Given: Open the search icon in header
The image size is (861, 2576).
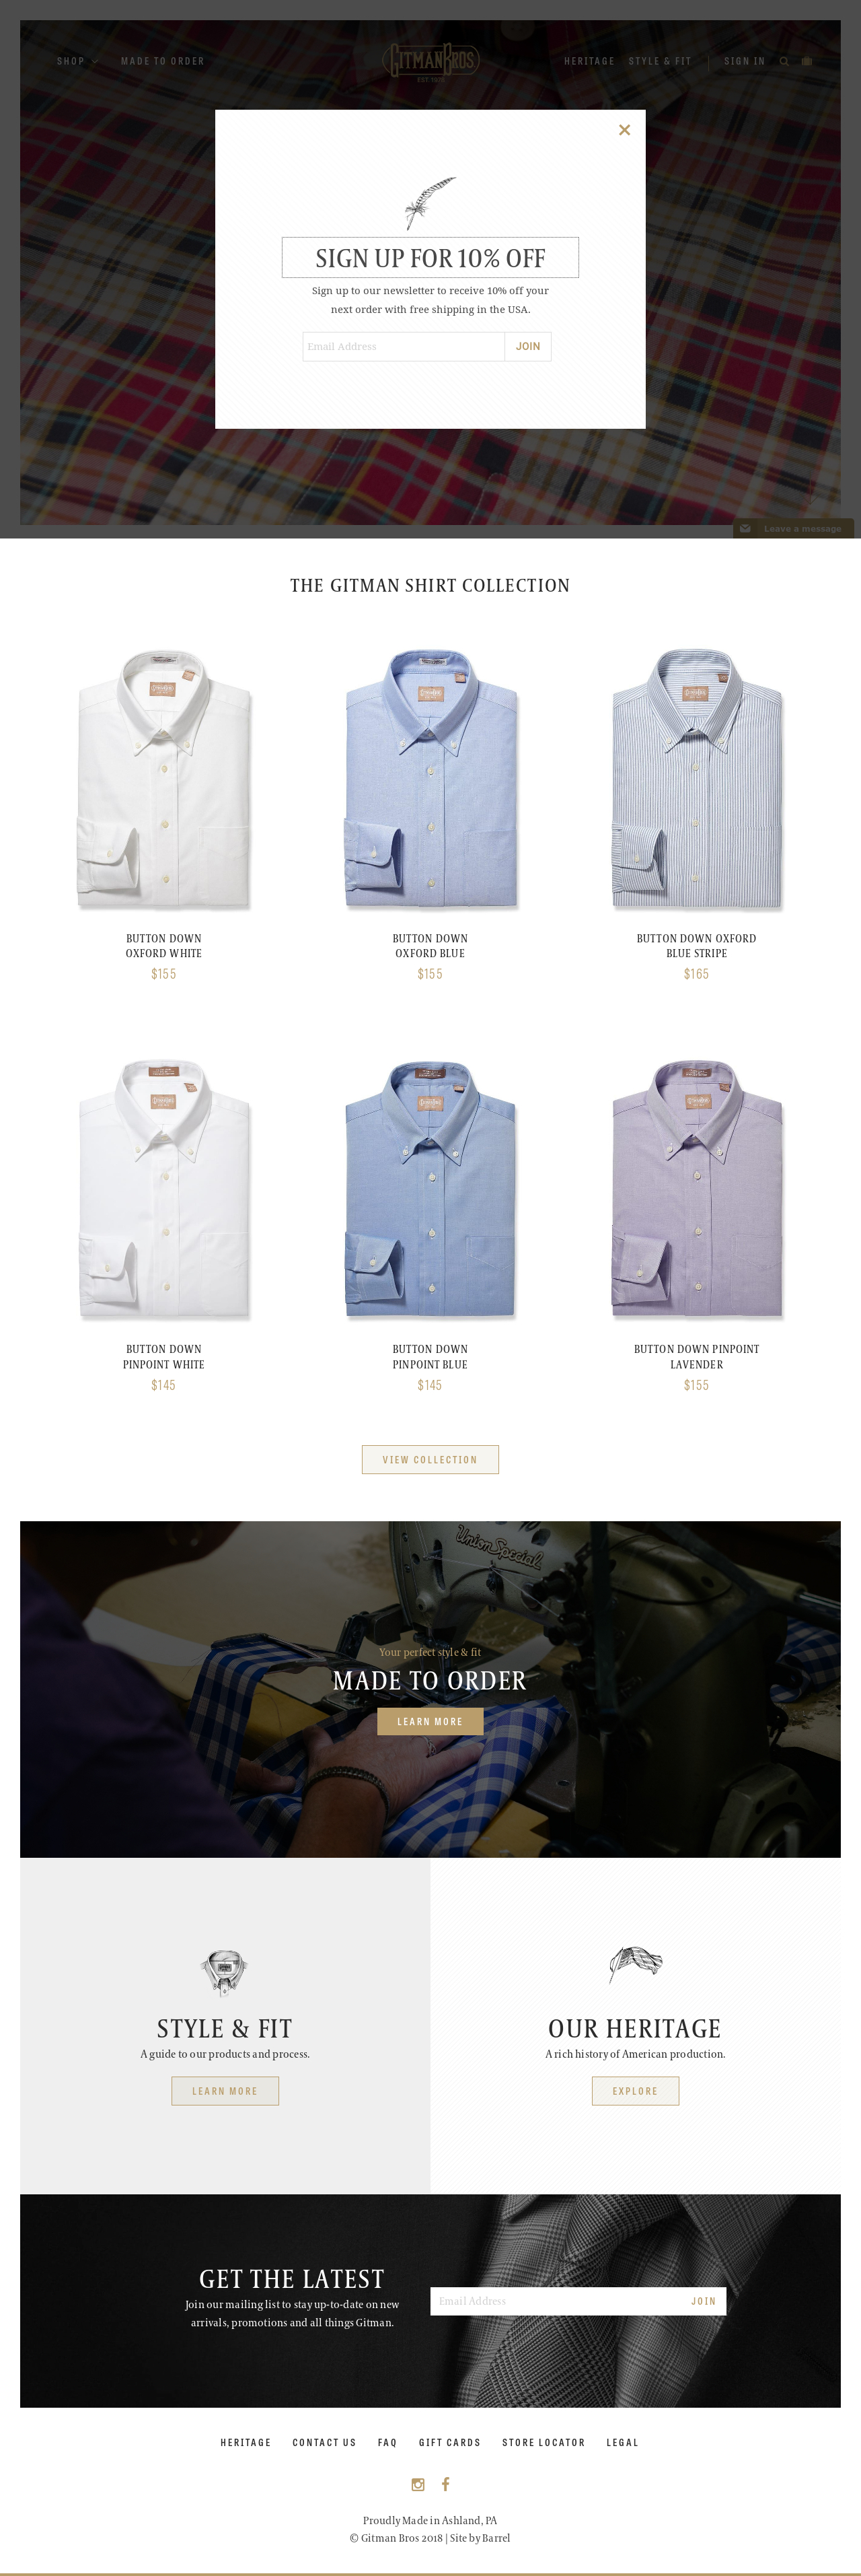Looking at the screenshot, I should [x=784, y=62].
